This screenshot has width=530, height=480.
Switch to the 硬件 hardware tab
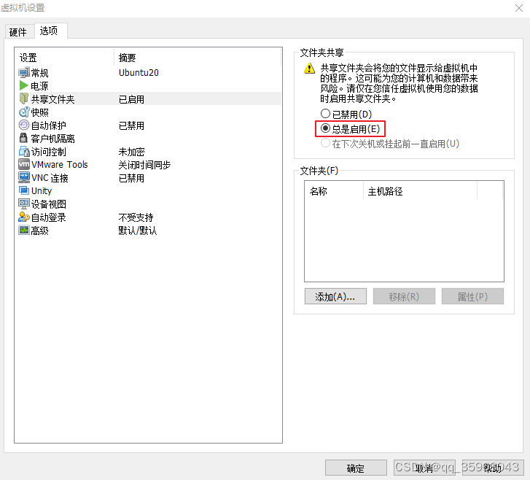click(x=18, y=32)
